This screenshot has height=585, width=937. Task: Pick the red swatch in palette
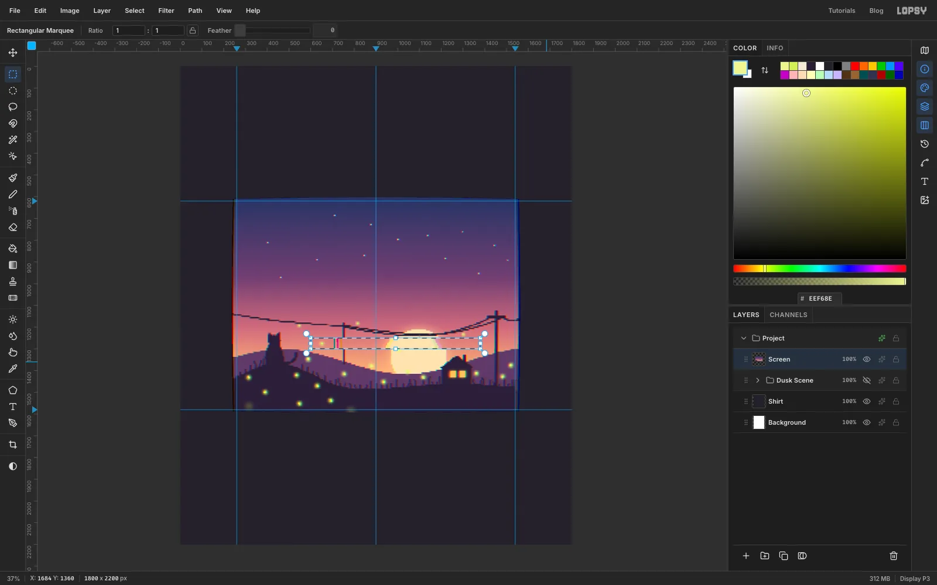[855, 66]
